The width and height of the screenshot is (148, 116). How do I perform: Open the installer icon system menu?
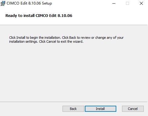point(3,3)
